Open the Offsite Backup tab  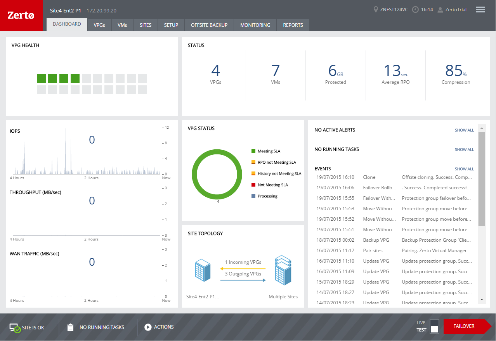tap(209, 25)
